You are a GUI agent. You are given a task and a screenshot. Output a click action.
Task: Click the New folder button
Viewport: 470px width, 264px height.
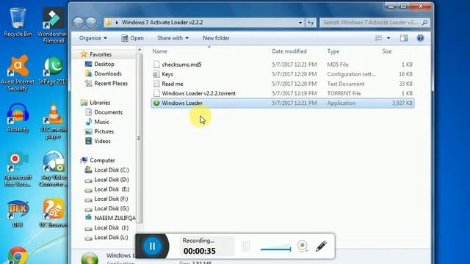216,38
